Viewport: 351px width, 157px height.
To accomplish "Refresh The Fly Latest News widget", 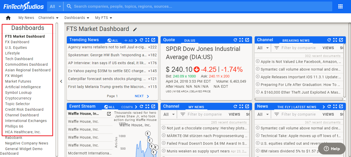I will [329, 107].
